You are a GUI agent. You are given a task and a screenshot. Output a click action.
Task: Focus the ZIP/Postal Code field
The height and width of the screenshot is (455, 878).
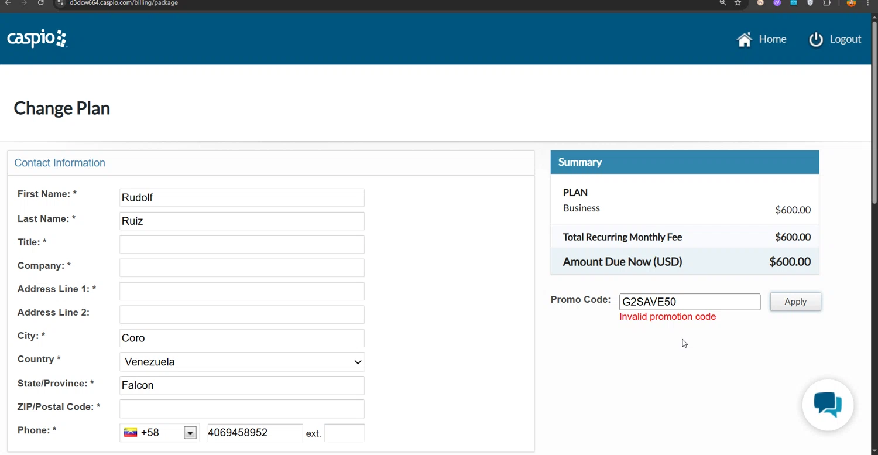point(242,409)
